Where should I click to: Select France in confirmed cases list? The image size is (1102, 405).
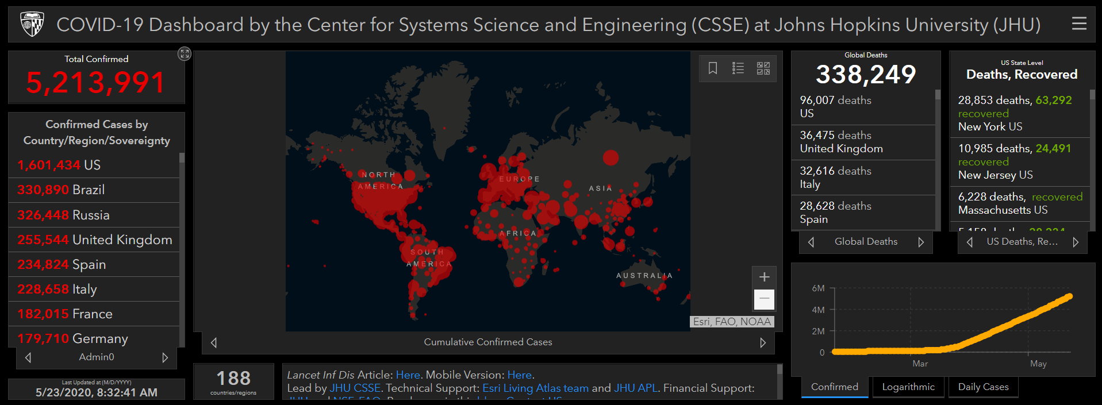(x=94, y=314)
